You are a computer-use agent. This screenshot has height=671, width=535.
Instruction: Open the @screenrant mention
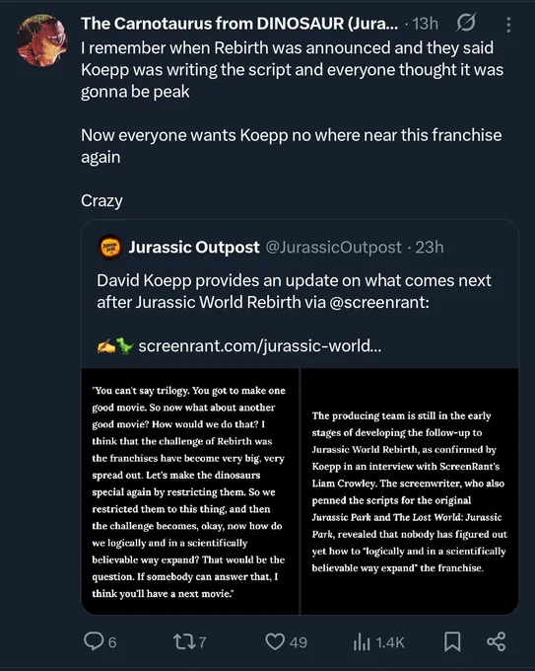(378, 302)
